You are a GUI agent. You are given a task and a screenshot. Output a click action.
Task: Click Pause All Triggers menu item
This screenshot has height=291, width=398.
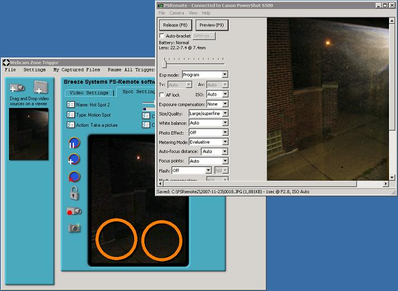[x=131, y=69]
